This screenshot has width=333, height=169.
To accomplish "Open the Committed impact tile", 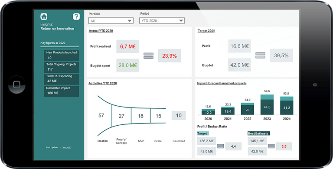I will click(62, 91).
